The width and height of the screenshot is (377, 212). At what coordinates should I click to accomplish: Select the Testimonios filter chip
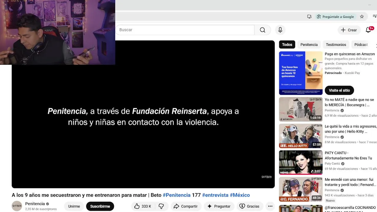click(336, 45)
